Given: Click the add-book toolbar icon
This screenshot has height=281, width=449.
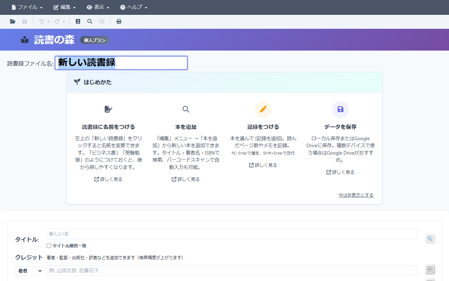Looking at the screenshot, I should tap(78, 21).
